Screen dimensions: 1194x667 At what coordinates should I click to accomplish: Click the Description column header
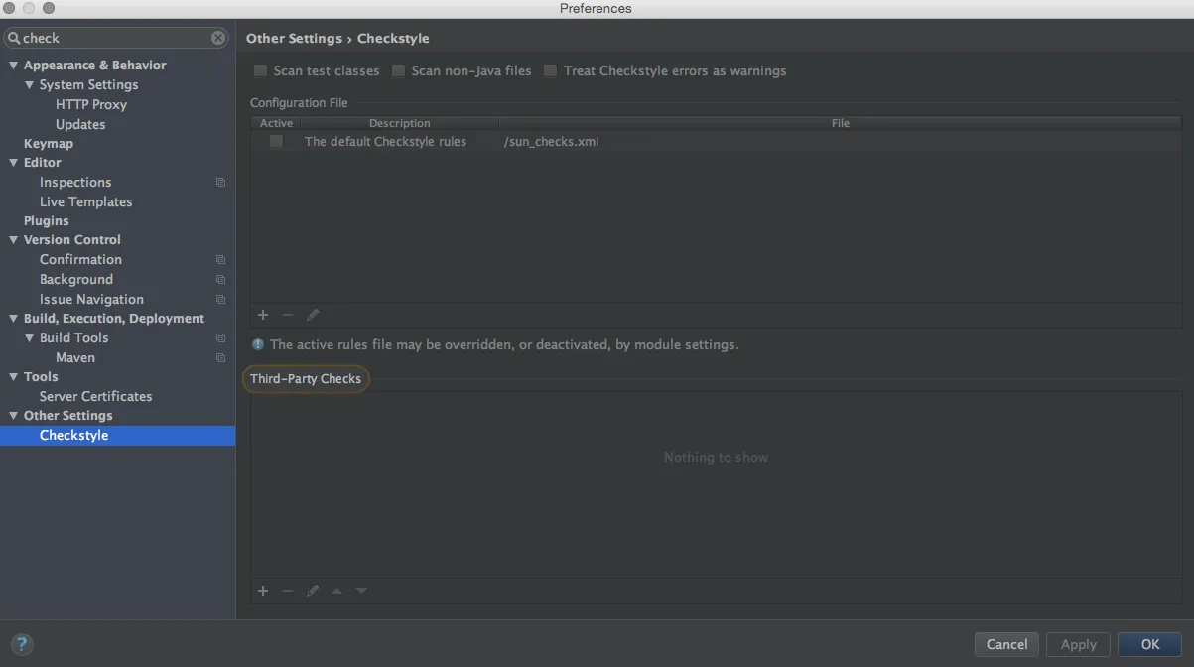[400, 123]
